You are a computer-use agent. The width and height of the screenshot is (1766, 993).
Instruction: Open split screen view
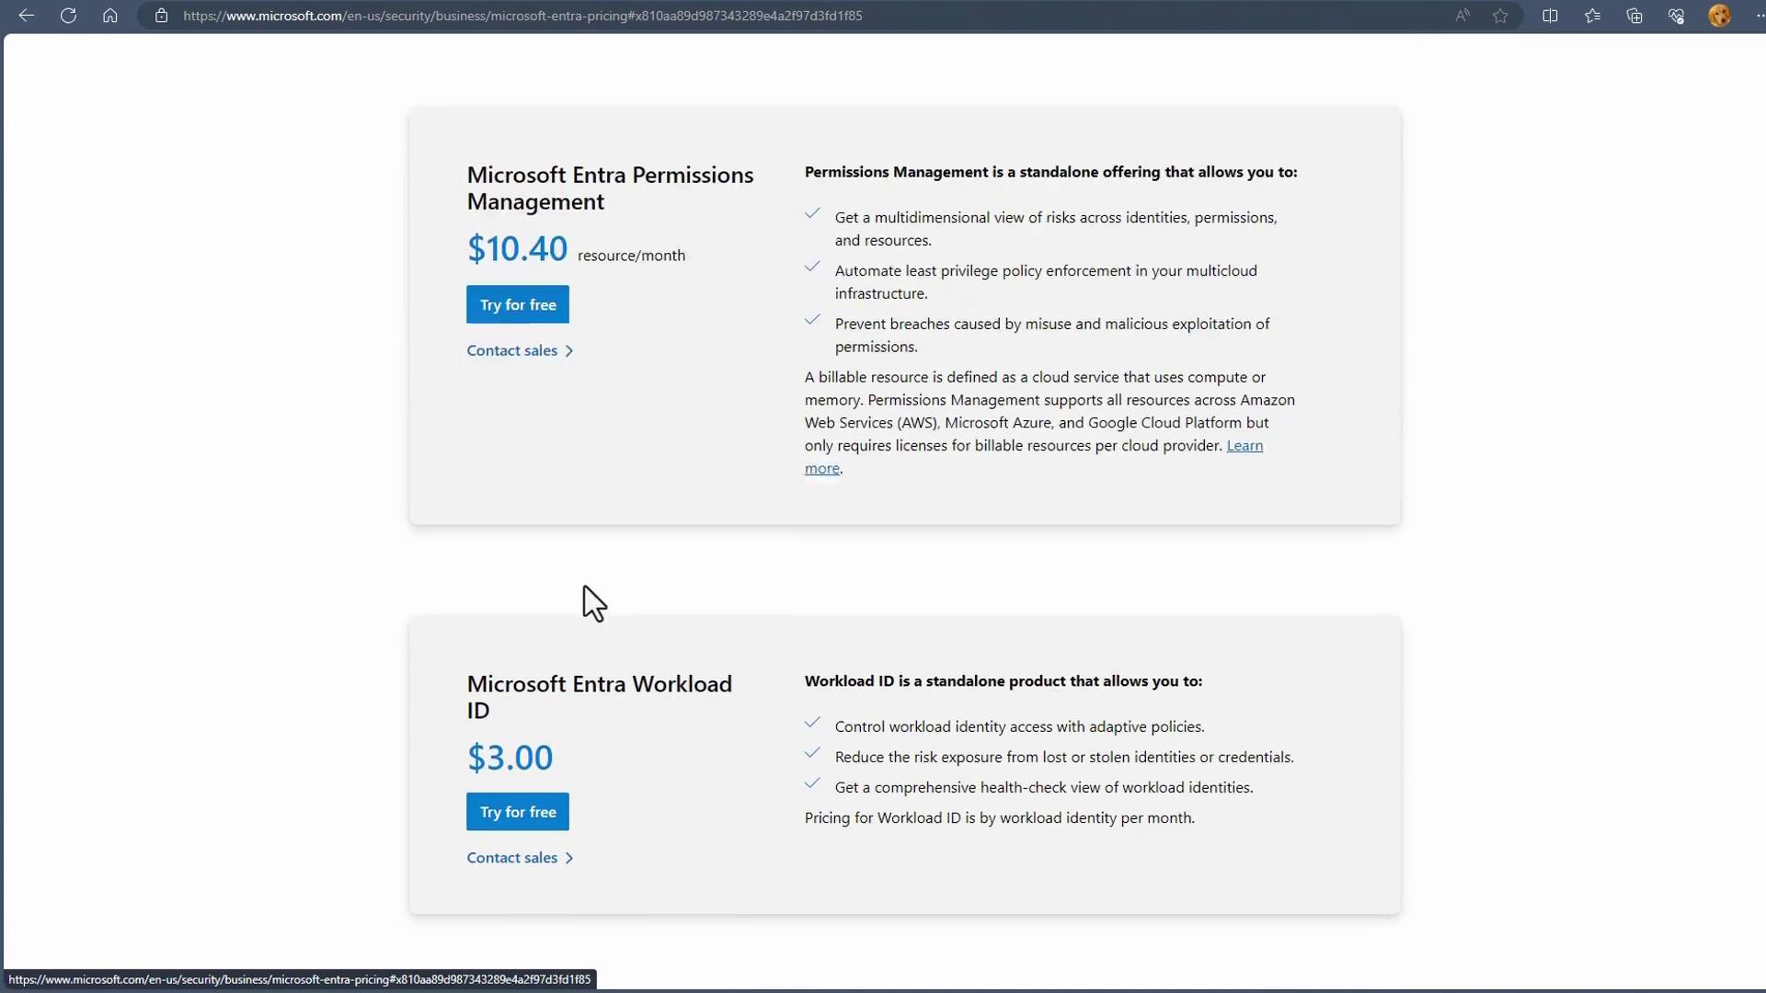(1550, 16)
